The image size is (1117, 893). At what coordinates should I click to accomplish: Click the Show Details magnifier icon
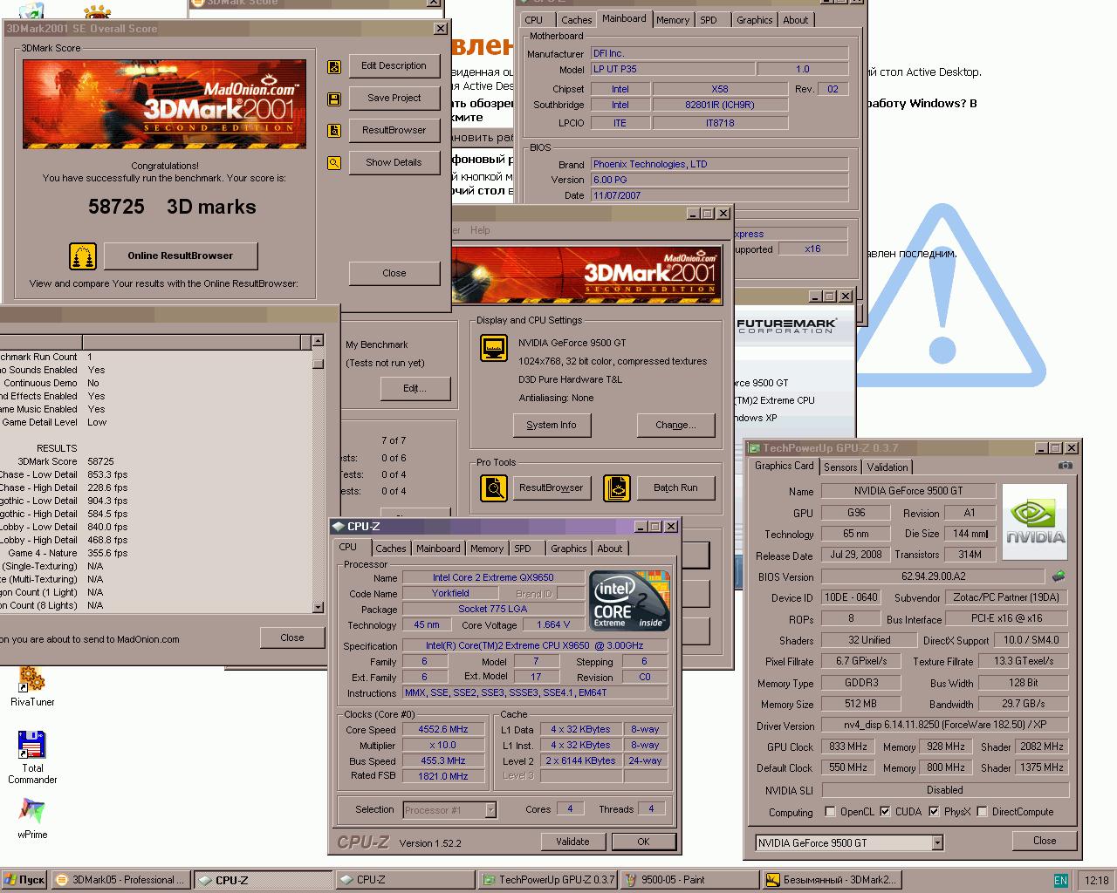tap(334, 163)
